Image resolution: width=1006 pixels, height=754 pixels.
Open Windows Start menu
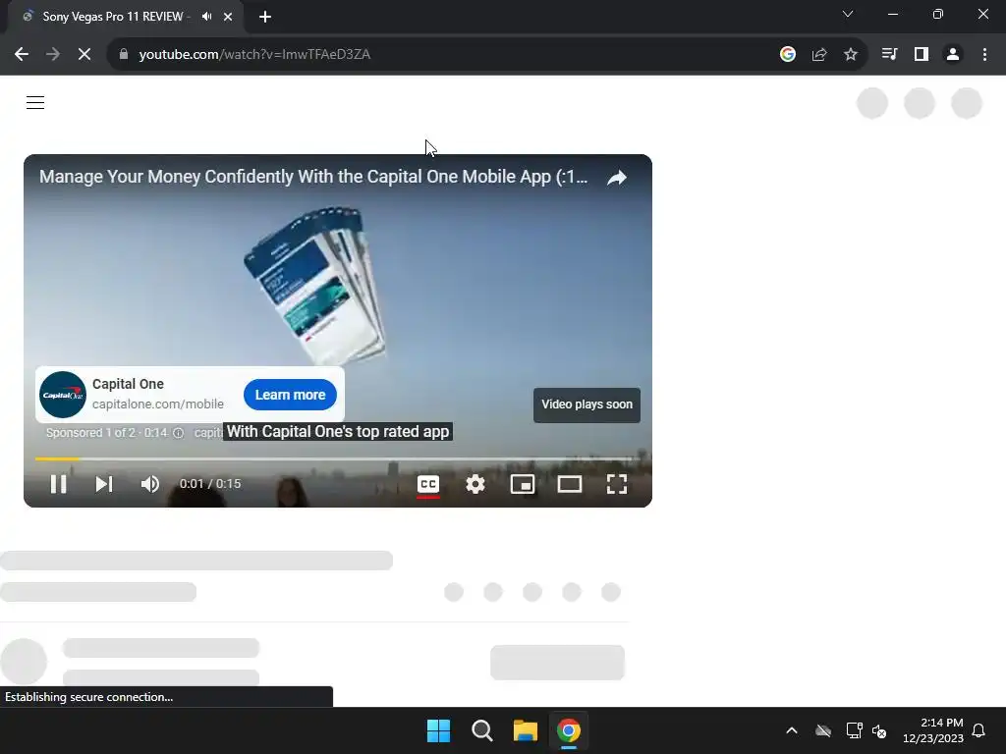(x=439, y=730)
